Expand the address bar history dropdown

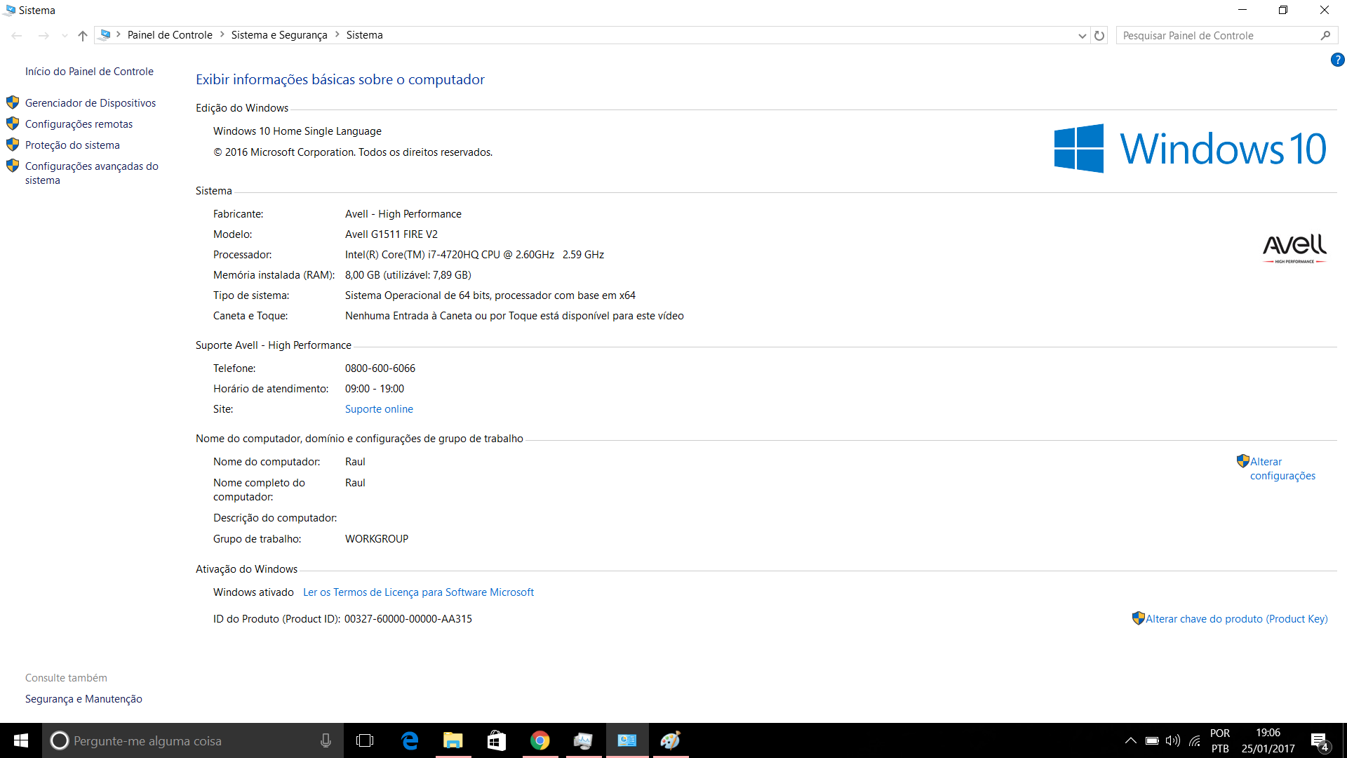(1082, 36)
